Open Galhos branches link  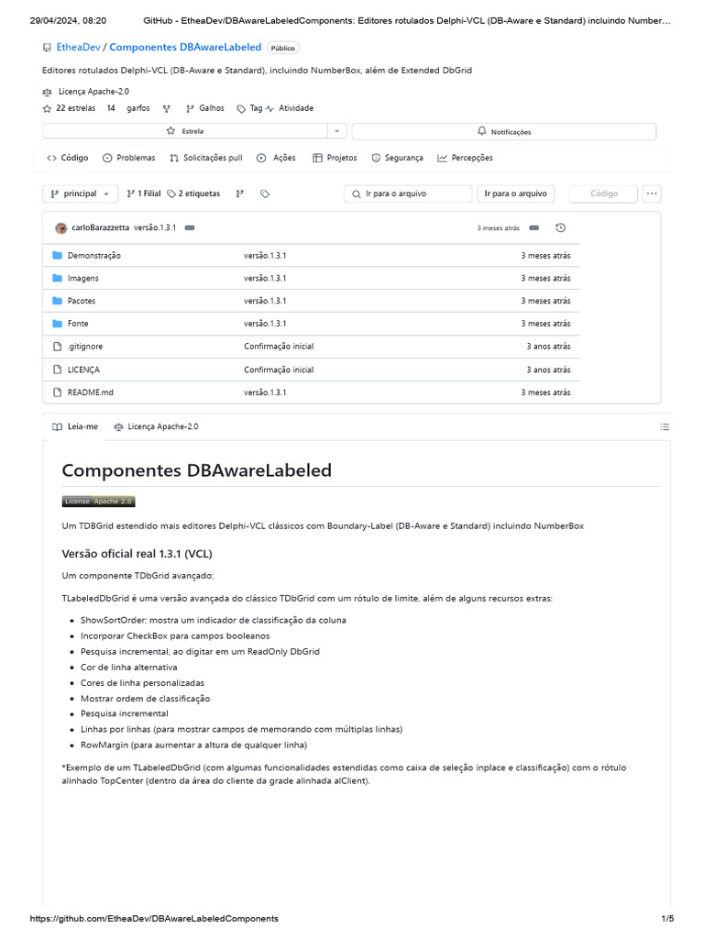tap(204, 108)
